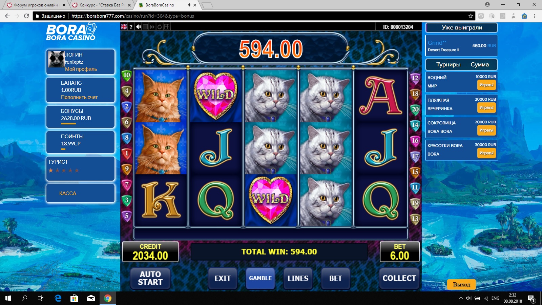Click the circular reload icon in game toolbar
This screenshot has height=305, width=544.
[160, 27]
